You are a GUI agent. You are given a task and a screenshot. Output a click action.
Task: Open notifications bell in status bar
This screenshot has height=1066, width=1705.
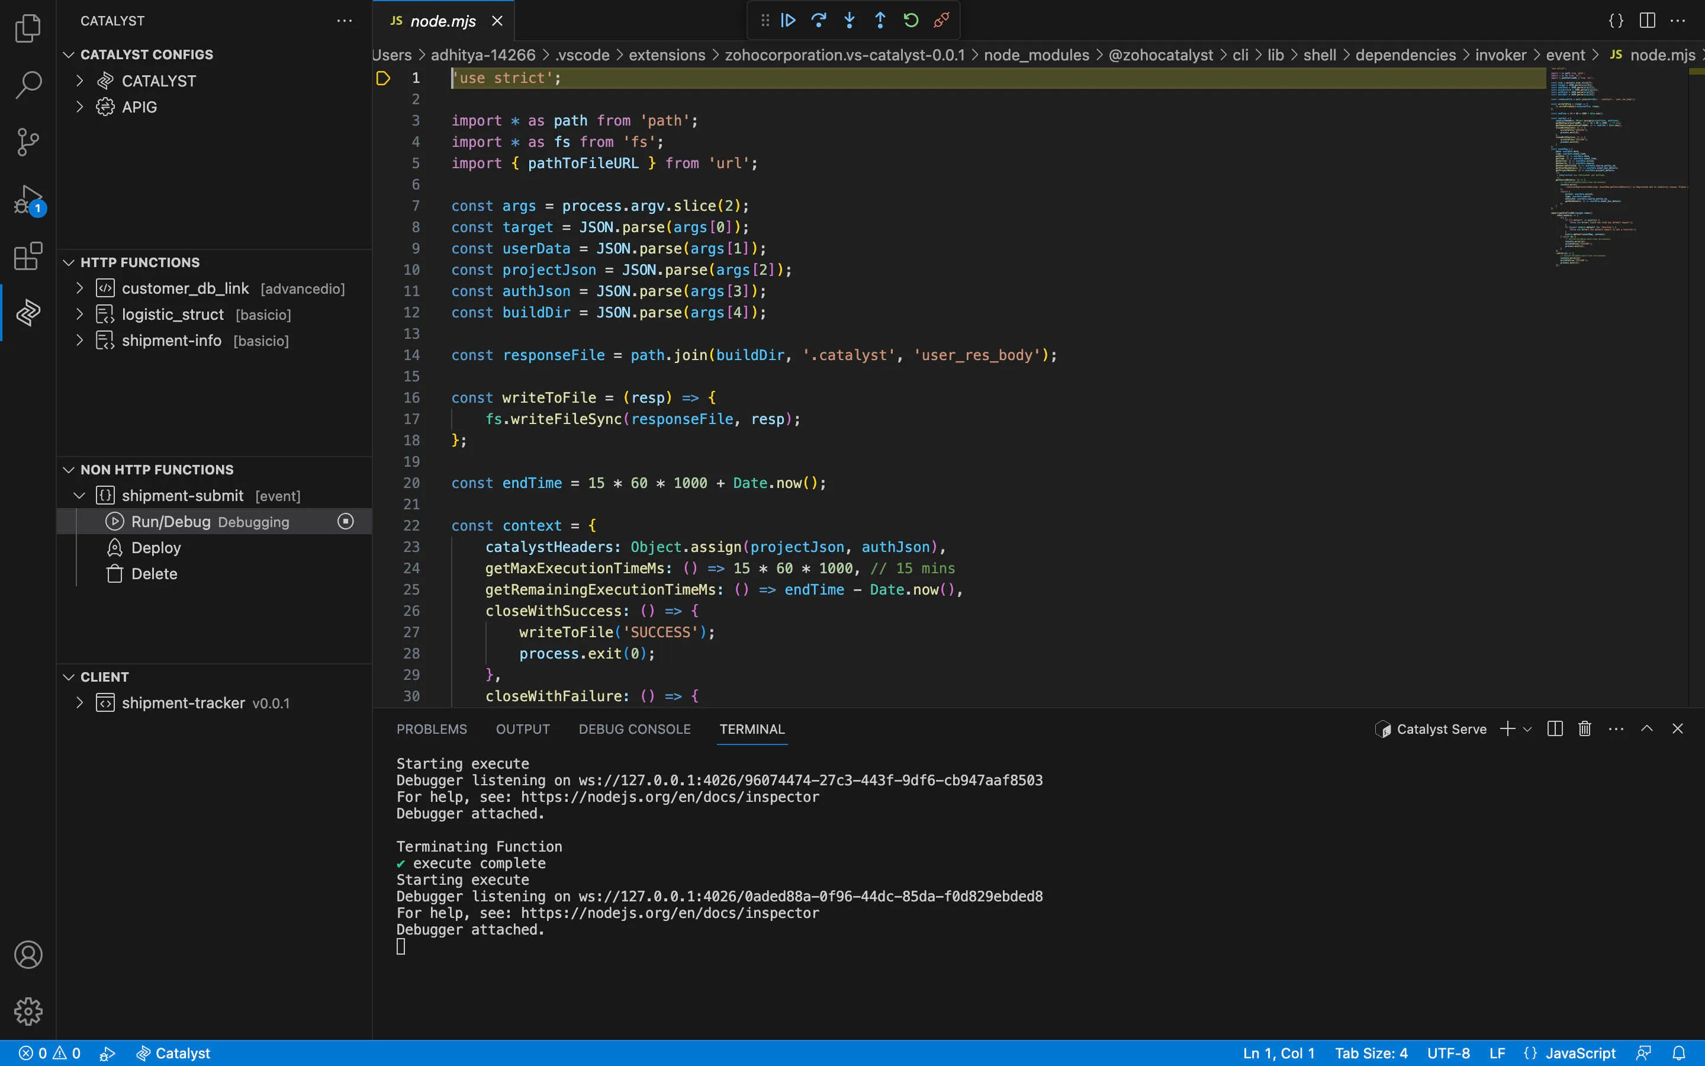pos(1679,1052)
